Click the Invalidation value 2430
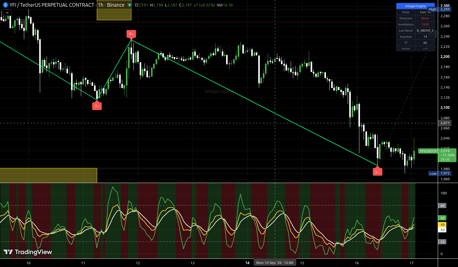 coord(425,25)
